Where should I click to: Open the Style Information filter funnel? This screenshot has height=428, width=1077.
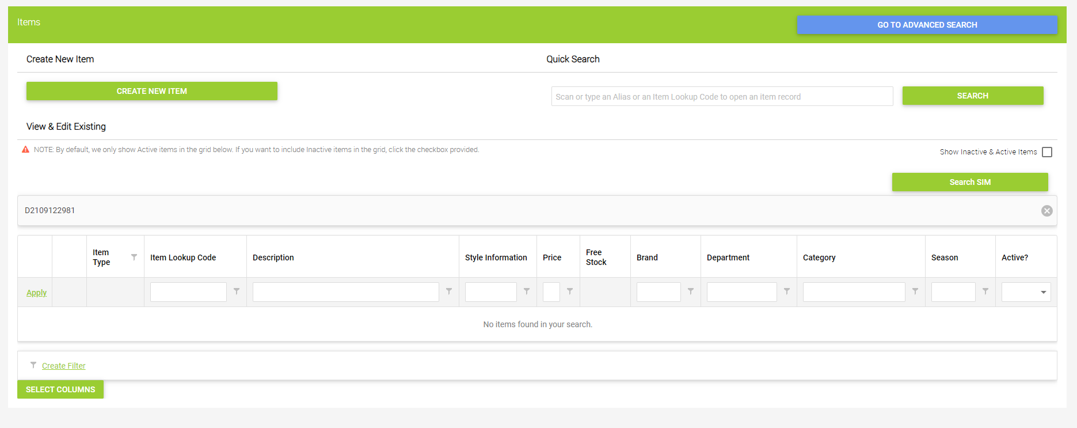pos(527,291)
